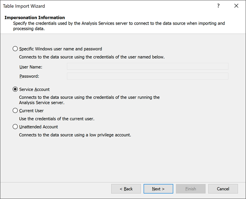Screen dimensions: 246x199
Task: Click the Password label
Action: tap(30, 76)
